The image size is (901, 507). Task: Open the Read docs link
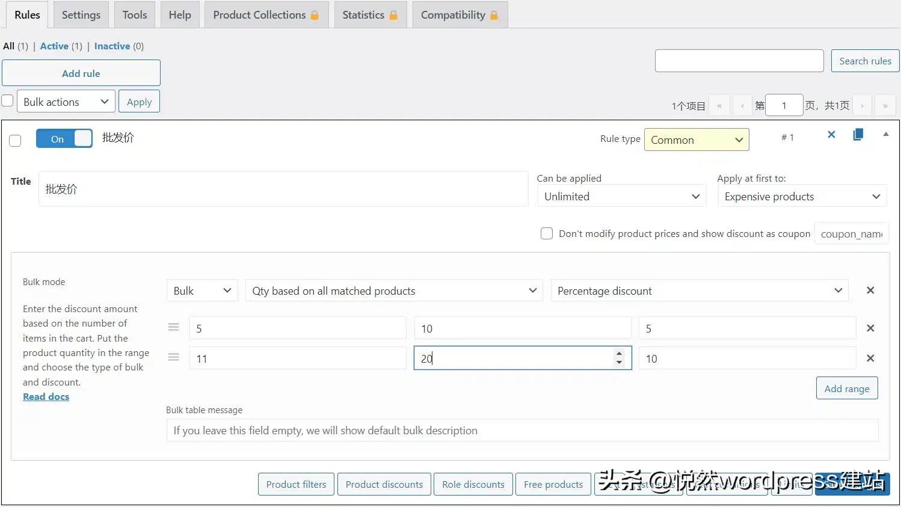(x=46, y=396)
